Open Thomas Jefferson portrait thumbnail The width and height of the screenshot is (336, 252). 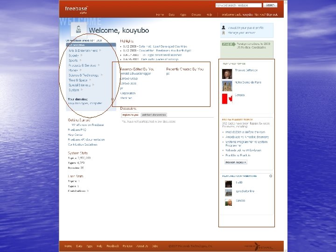pyautogui.click(x=227, y=74)
